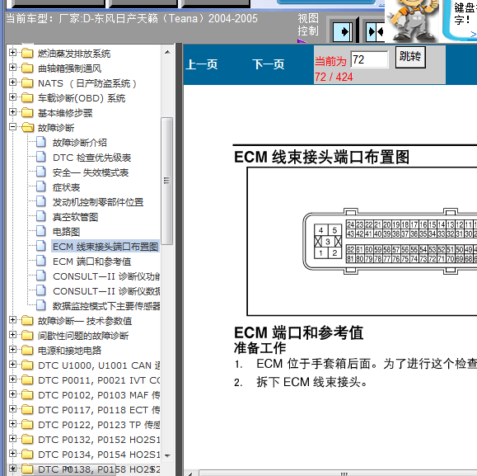The image size is (477, 476).
Task: Select folder icon of 曲轴箱强制通风
Action: click(27, 68)
